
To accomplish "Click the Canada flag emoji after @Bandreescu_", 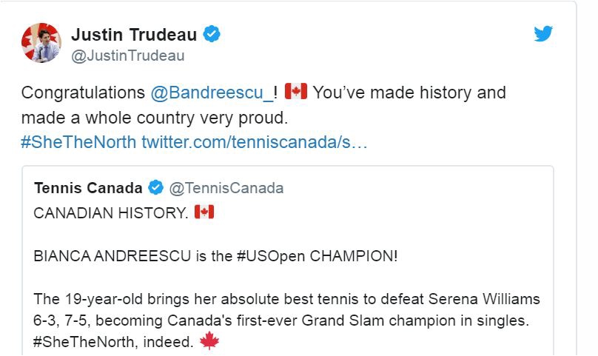I will click(295, 92).
